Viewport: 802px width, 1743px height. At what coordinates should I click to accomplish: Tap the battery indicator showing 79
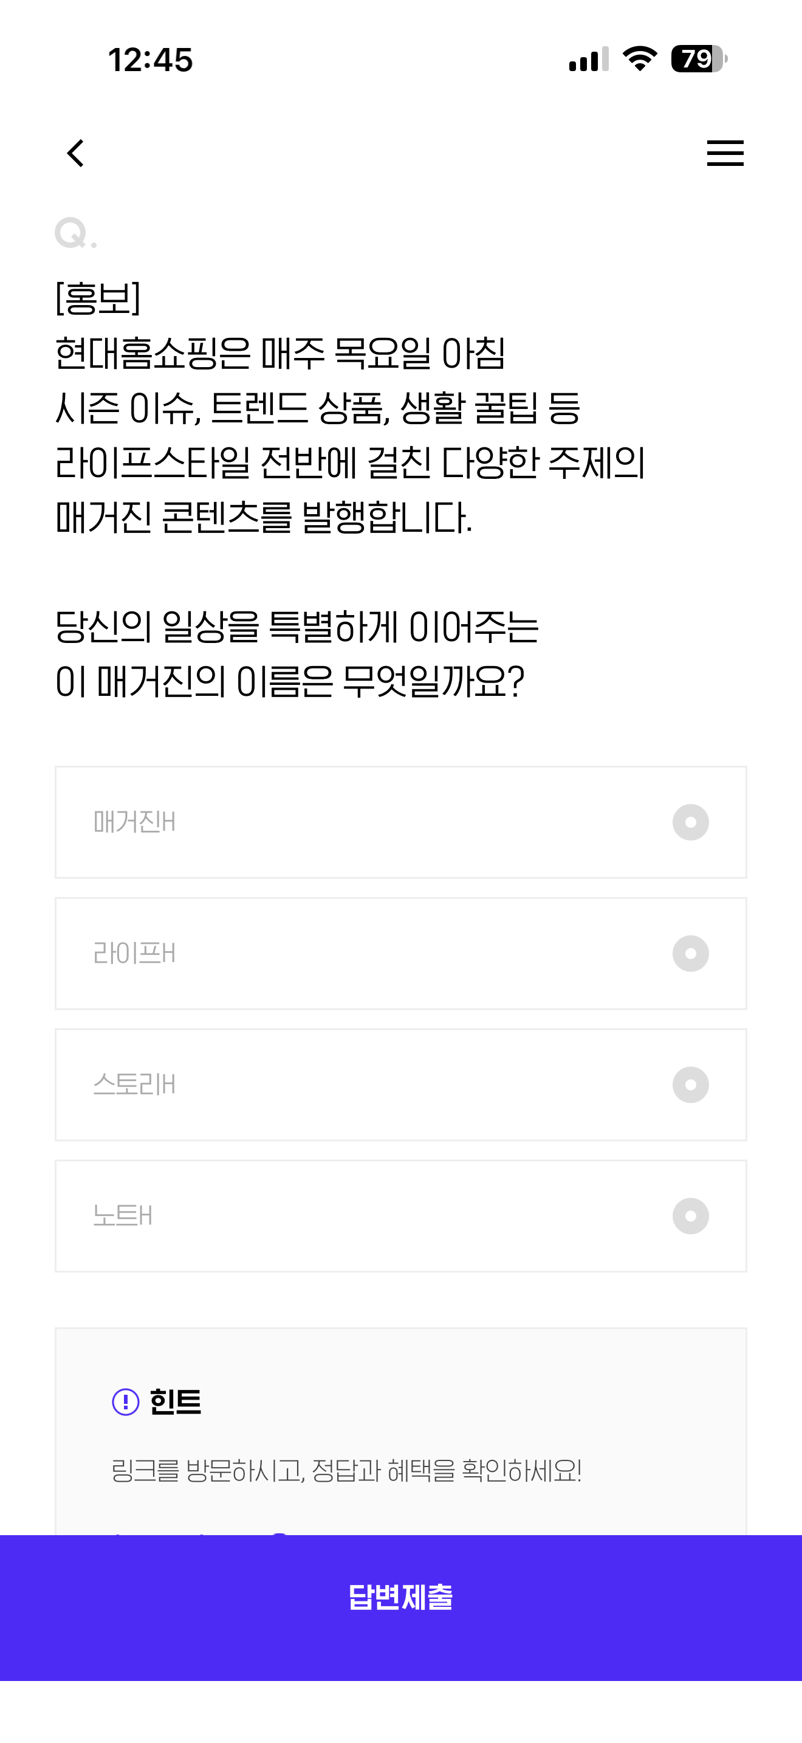pos(699,59)
